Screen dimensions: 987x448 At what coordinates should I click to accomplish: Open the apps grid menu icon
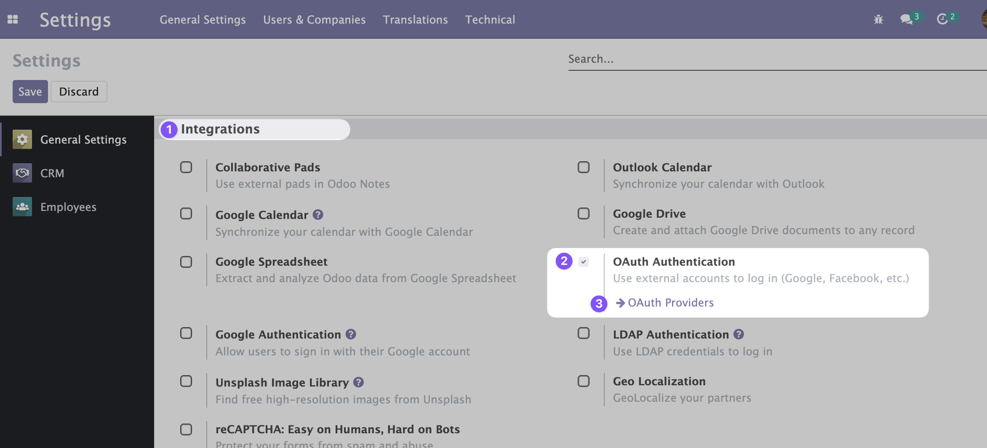coord(13,19)
